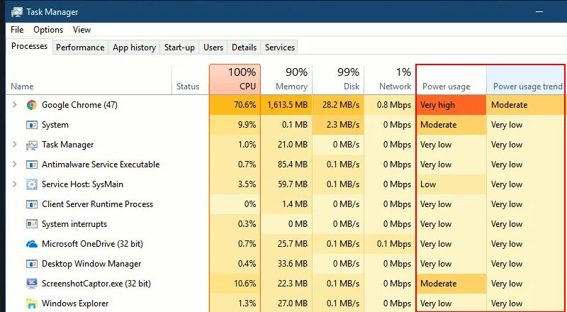
Task: Sort processes by the Memory column
Action: [x=286, y=79]
